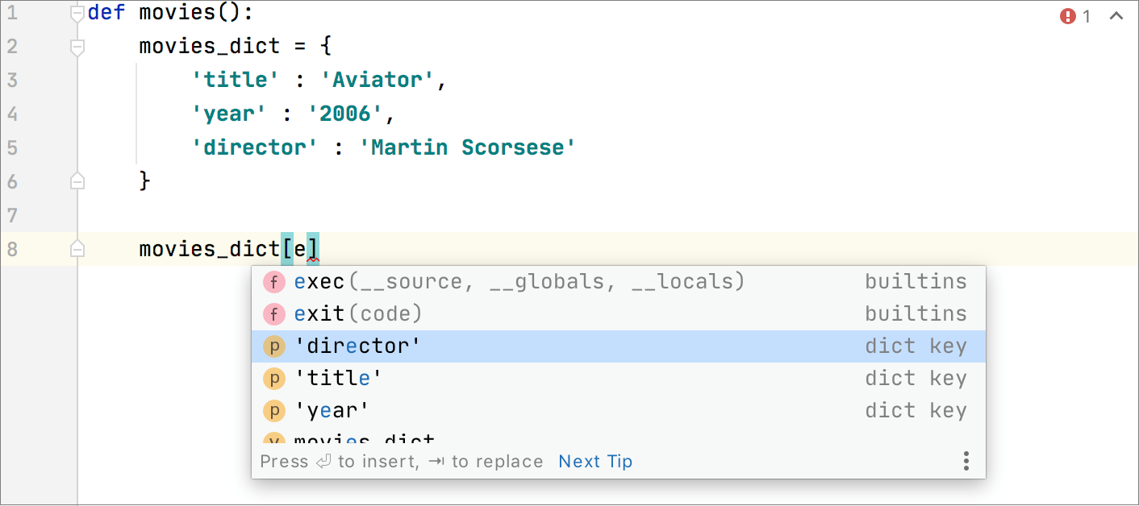Click line number 8 in the gutter

12,249
